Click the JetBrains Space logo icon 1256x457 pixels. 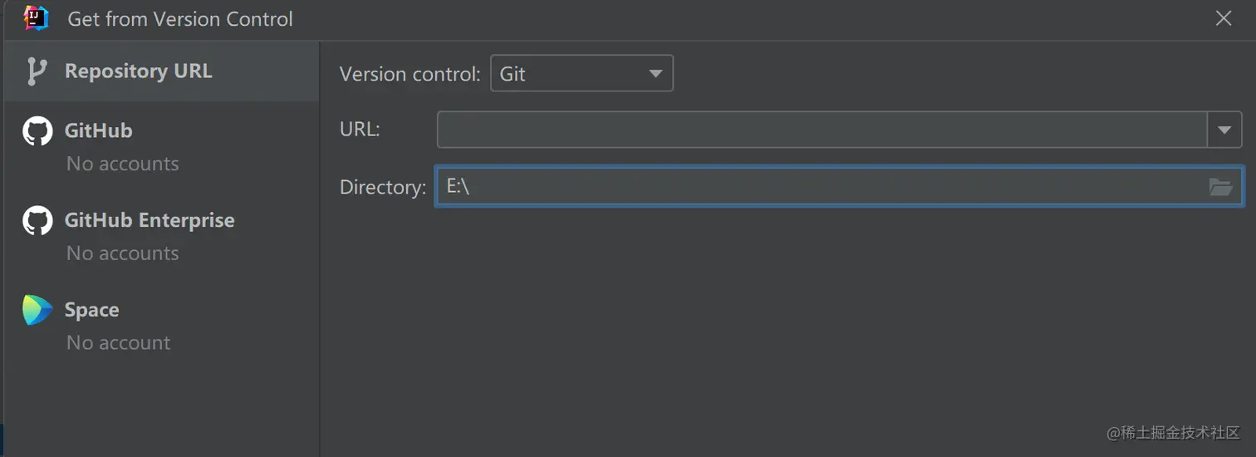37,310
